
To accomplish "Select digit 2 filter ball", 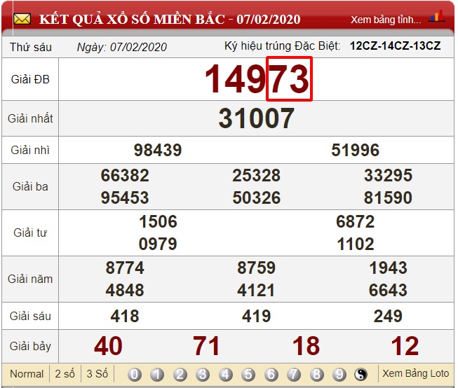I will pos(180,374).
